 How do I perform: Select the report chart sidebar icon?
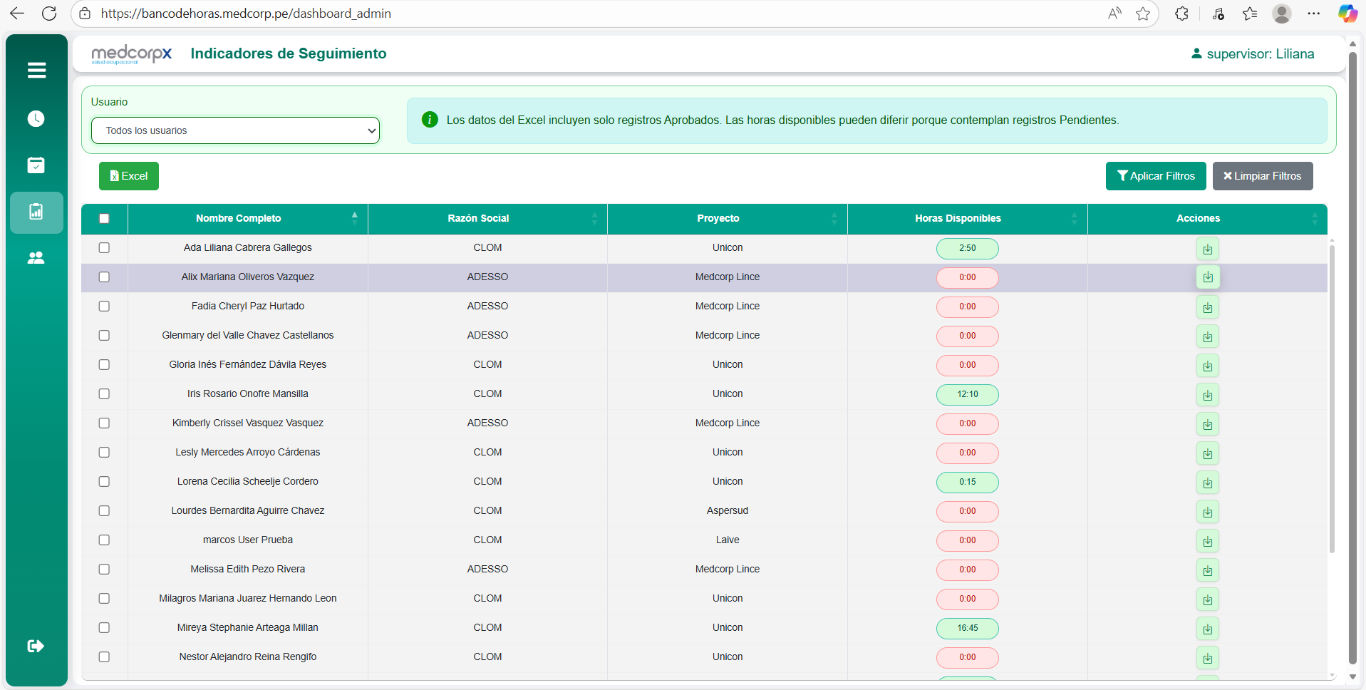tap(36, 212)
